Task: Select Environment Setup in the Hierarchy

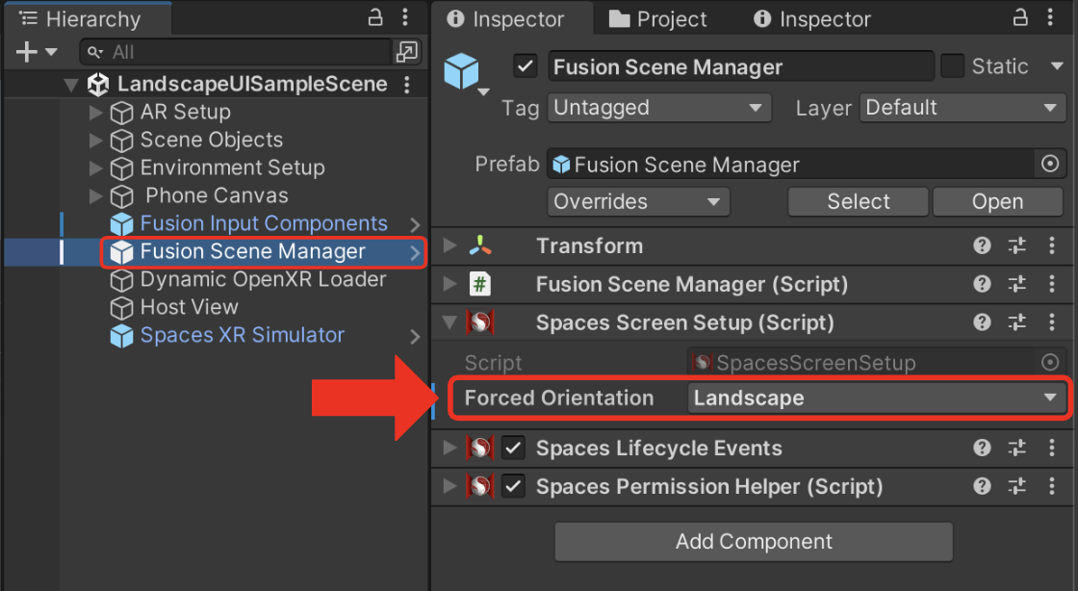Action: (x=232, y=167)
